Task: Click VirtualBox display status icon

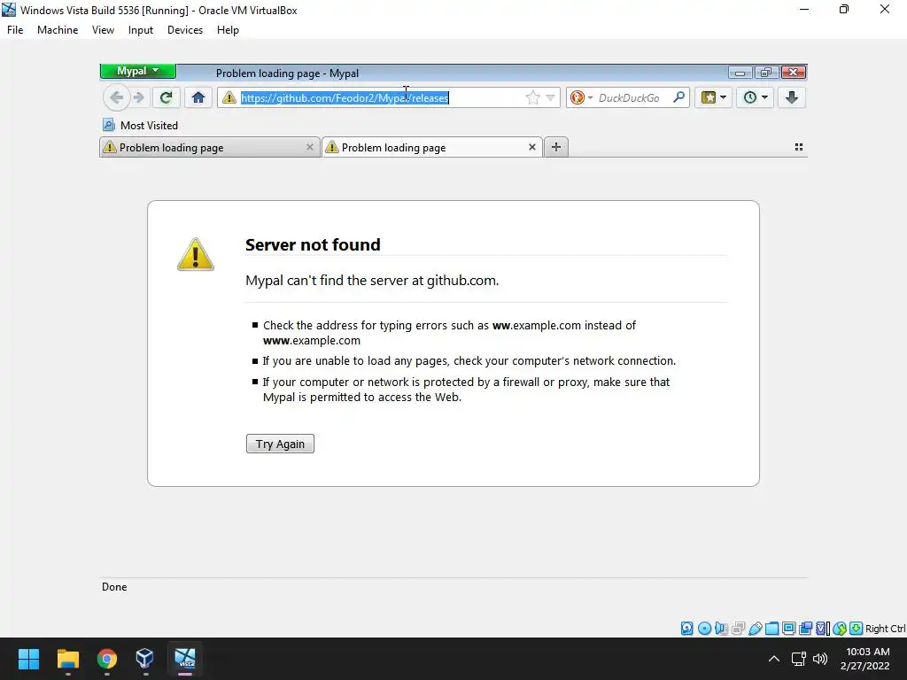Action: (788, 628)
